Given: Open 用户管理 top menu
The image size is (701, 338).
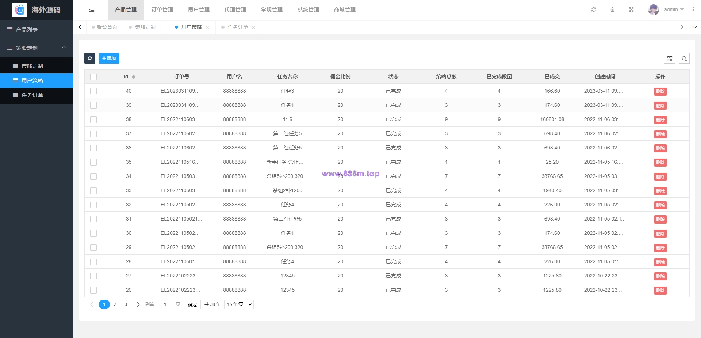Looking at the screenshot, I should coord(199,10).
